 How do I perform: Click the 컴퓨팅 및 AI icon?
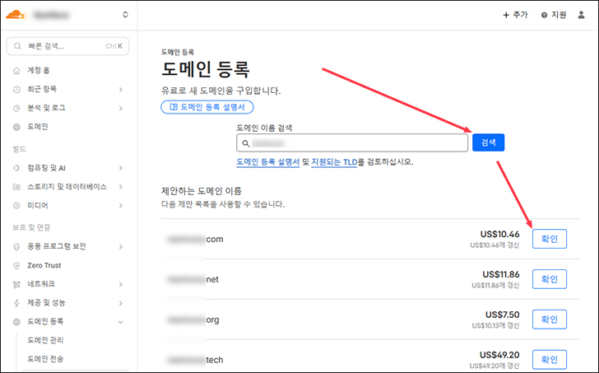point(16,168)
